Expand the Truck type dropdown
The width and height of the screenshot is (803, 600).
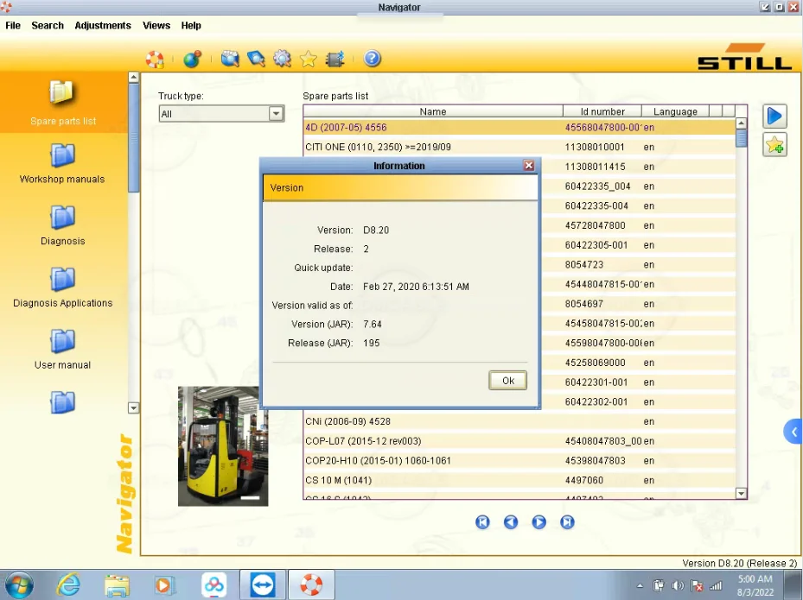[276, 114]
